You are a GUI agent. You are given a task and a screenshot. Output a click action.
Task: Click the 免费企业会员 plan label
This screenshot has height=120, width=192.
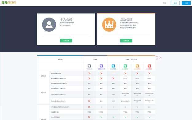pyautogui.click(x=101, y=69)
